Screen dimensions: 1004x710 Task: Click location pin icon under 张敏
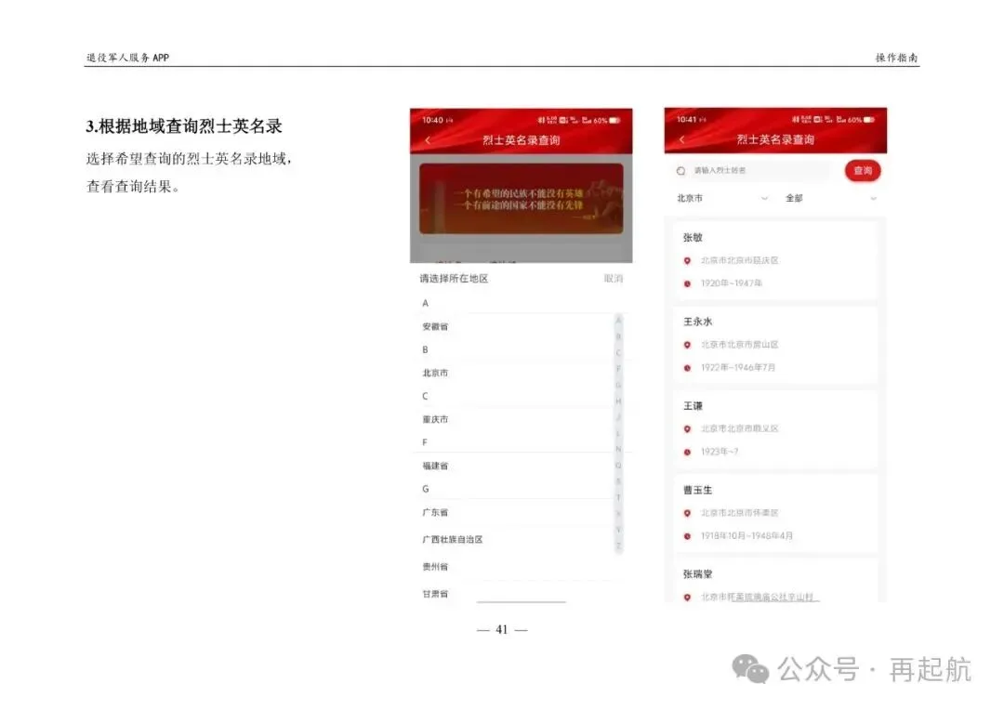(x=687, y=260)
